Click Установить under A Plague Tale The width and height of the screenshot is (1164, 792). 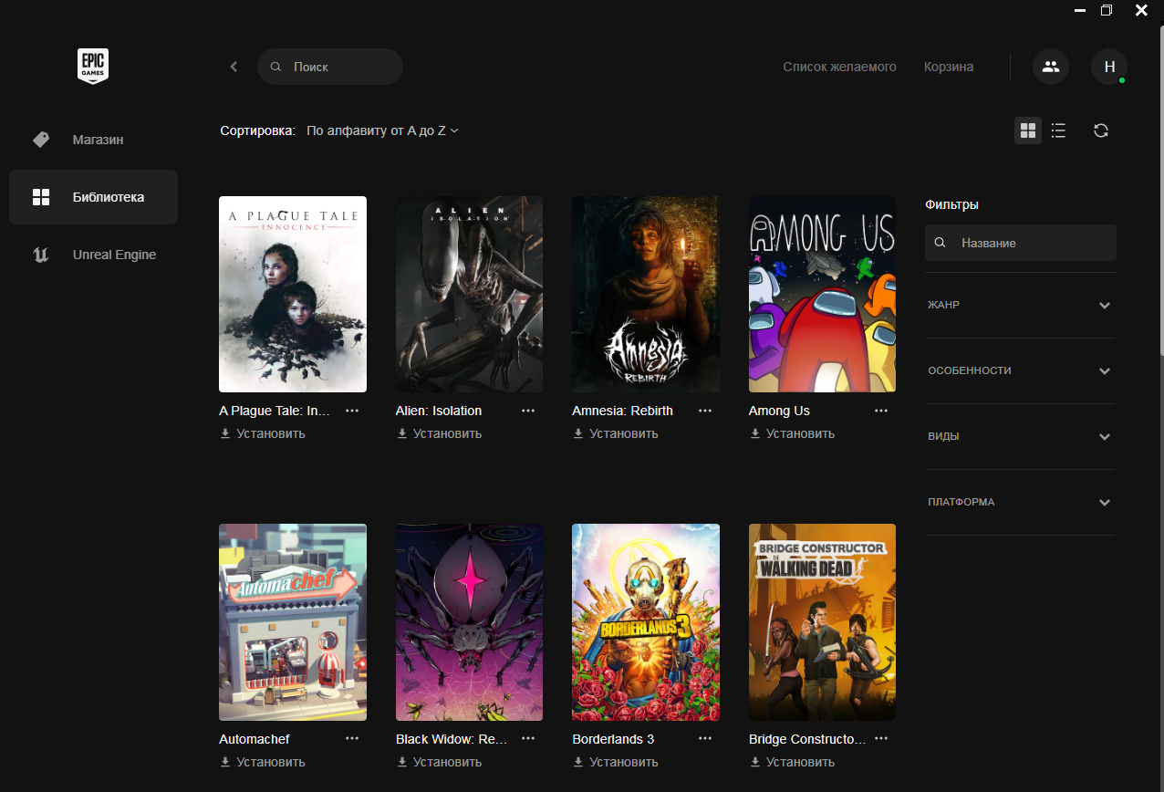pos(263,433)
